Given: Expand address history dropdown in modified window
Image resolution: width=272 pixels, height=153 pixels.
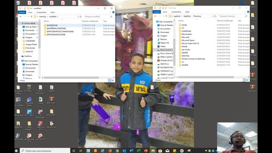Looking at the screenshot, I should pos(78,17).
